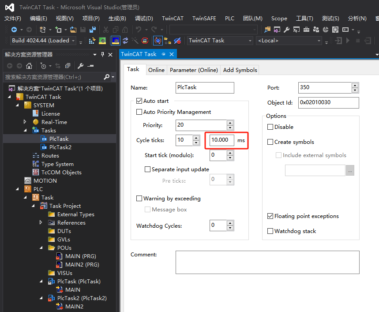
Task: Expand the Real-Time tree node
Action: tap(25, 122)
